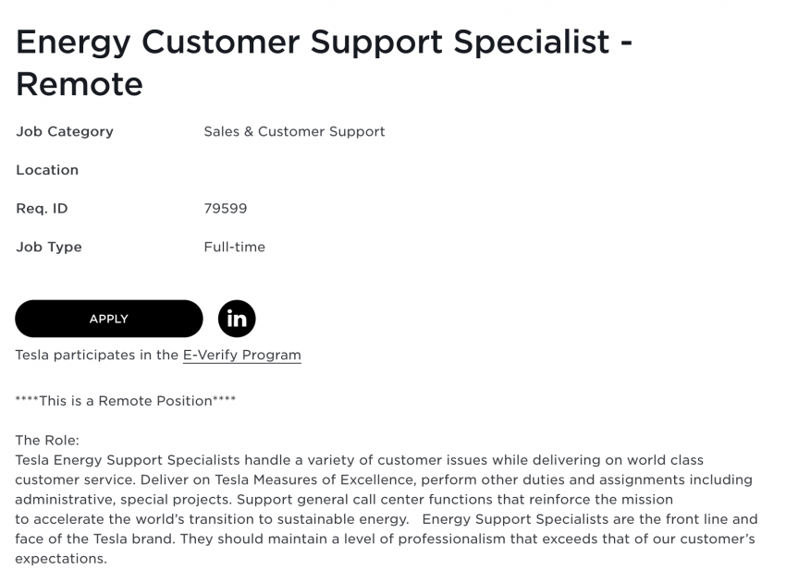Click the 'Deliver on Tesla Measures of Excellence' text
786x581 pixels.
[x=280, y=479]
